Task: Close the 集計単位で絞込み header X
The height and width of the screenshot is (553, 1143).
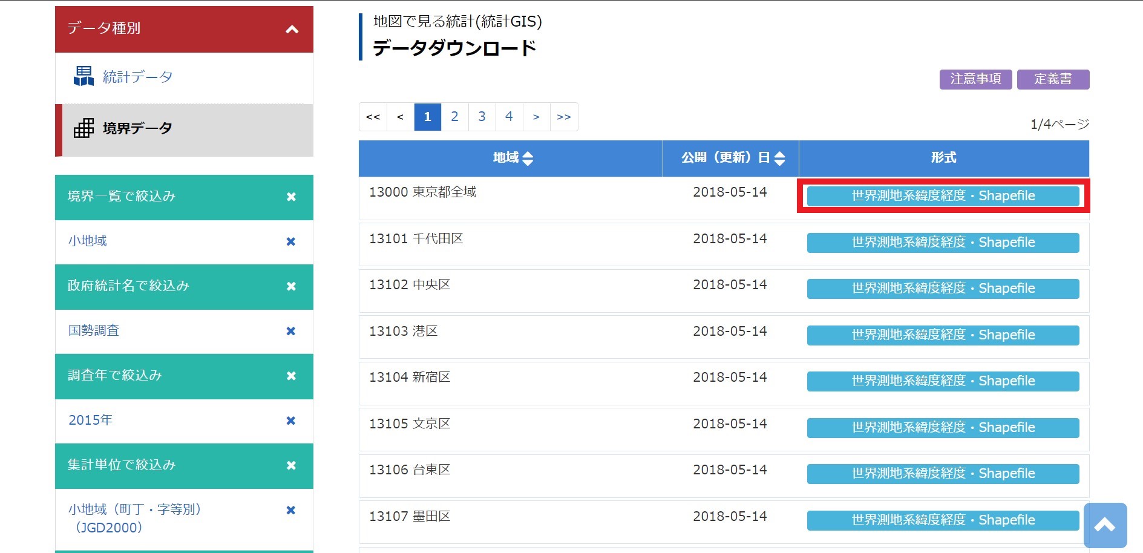Action: click(x=291, y=465)
